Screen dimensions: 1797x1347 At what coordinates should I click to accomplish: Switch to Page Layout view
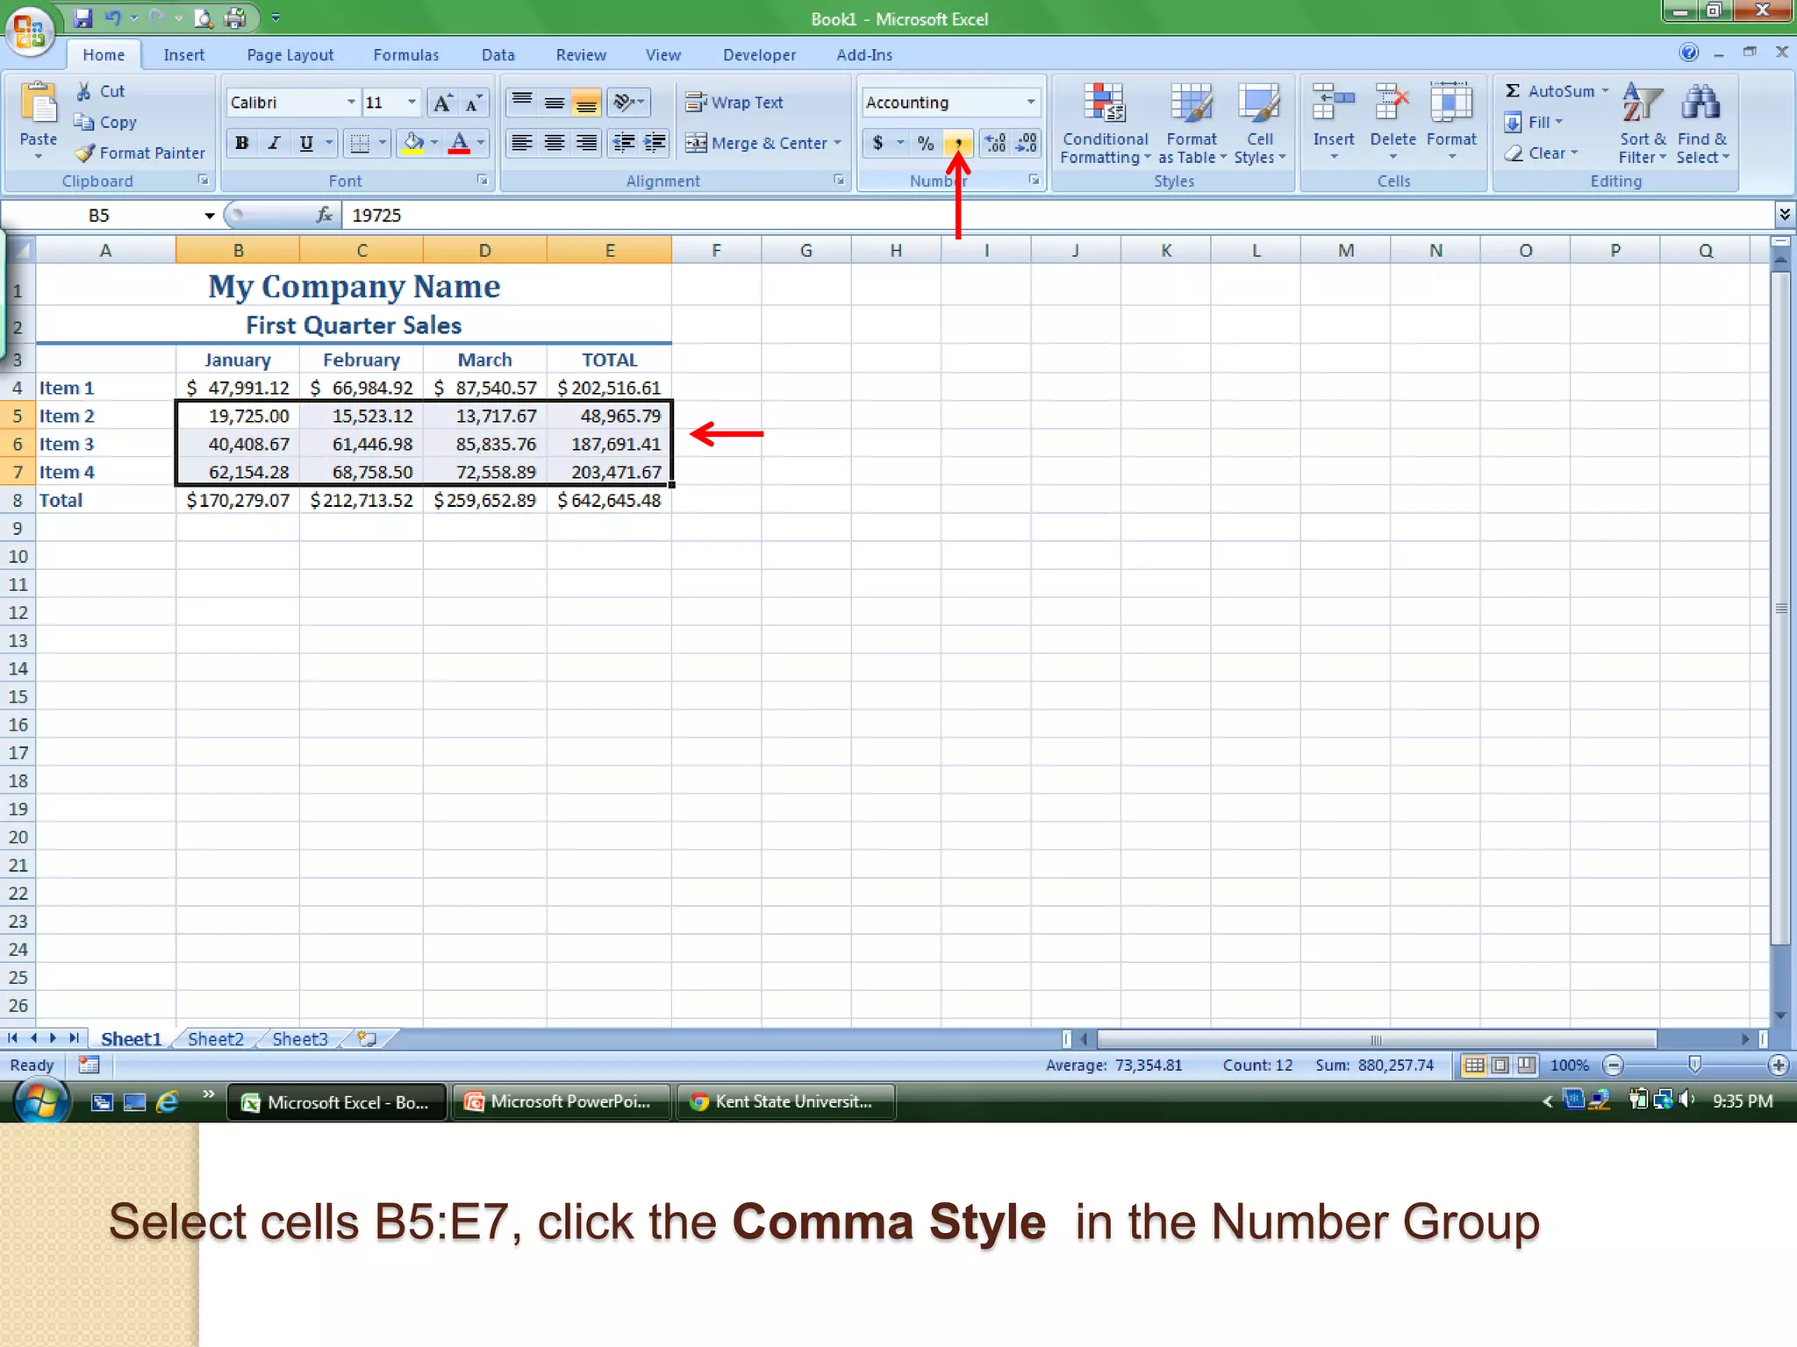[x=1500, y=1065]
